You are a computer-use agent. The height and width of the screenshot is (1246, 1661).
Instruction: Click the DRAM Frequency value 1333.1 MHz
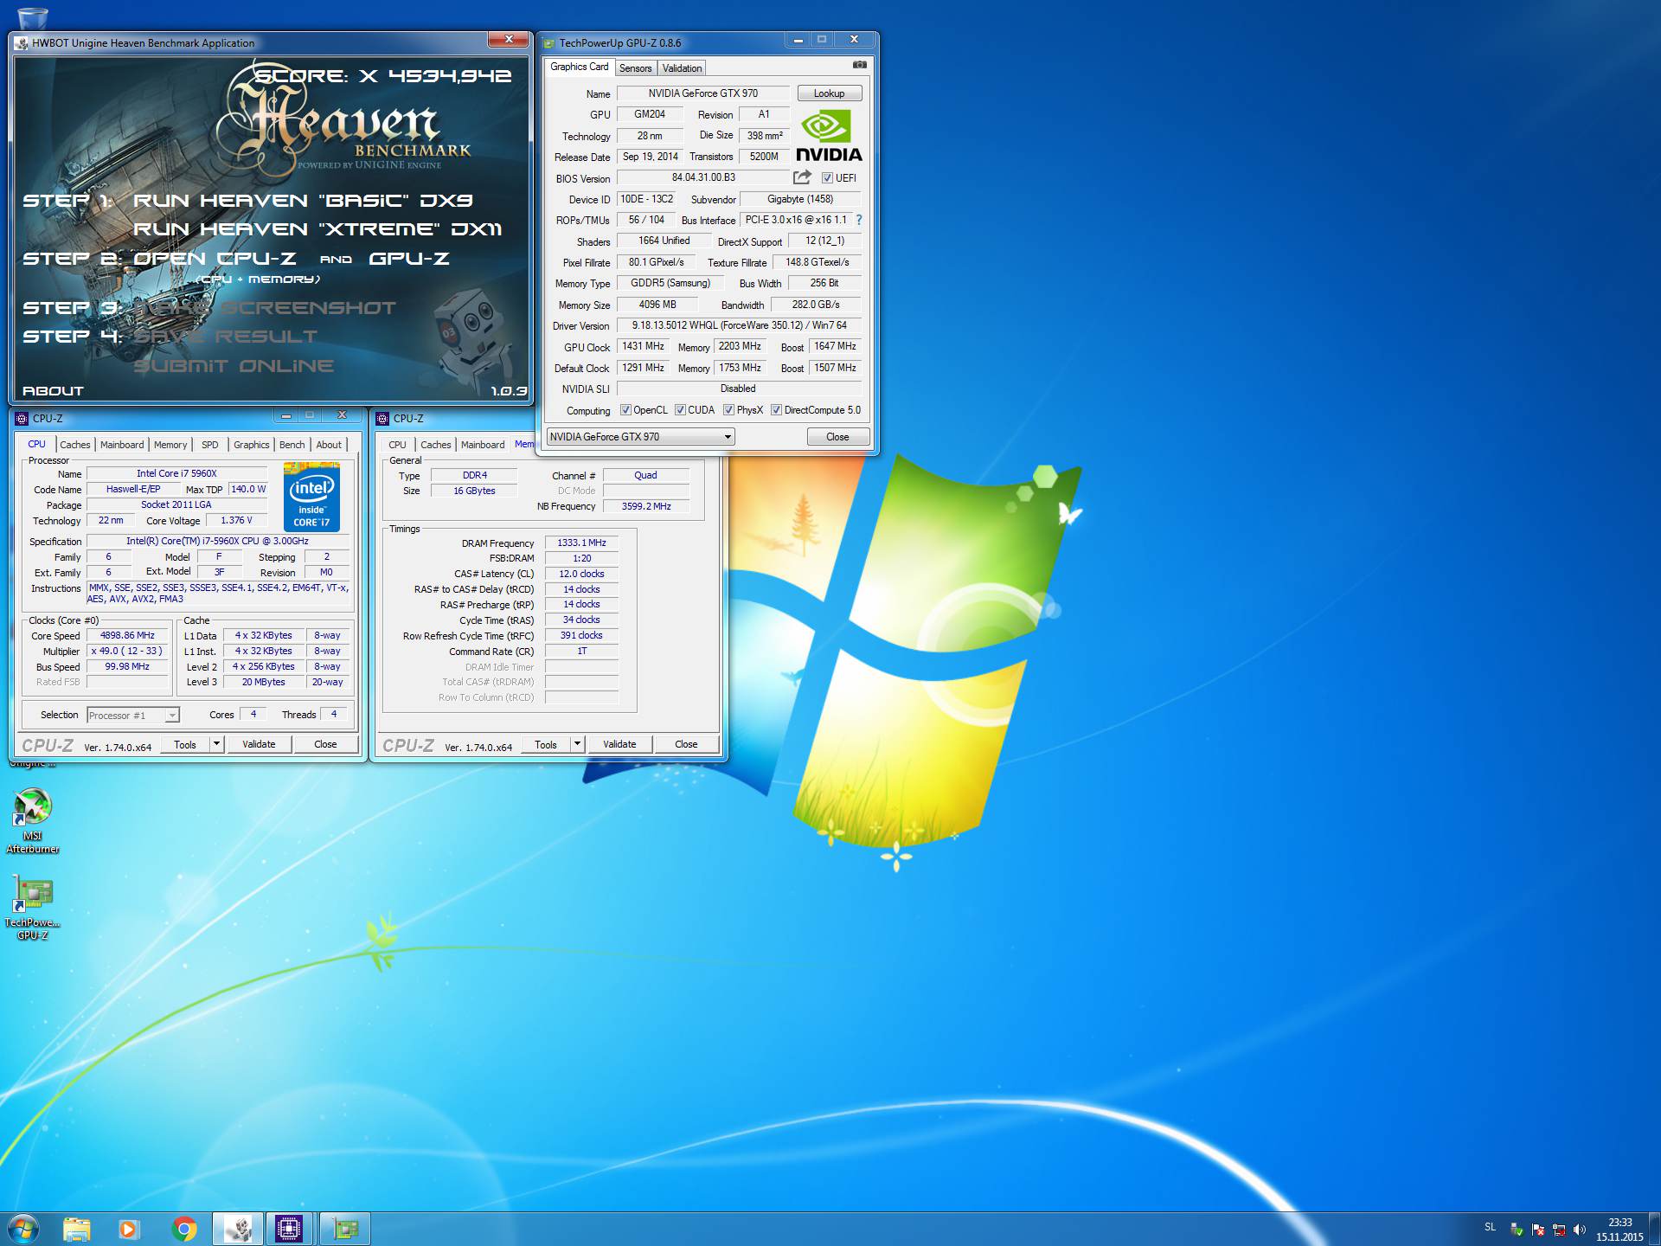[x=581, y=543]
